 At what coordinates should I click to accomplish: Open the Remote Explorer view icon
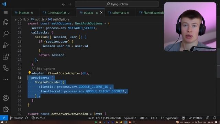[5, 68]
